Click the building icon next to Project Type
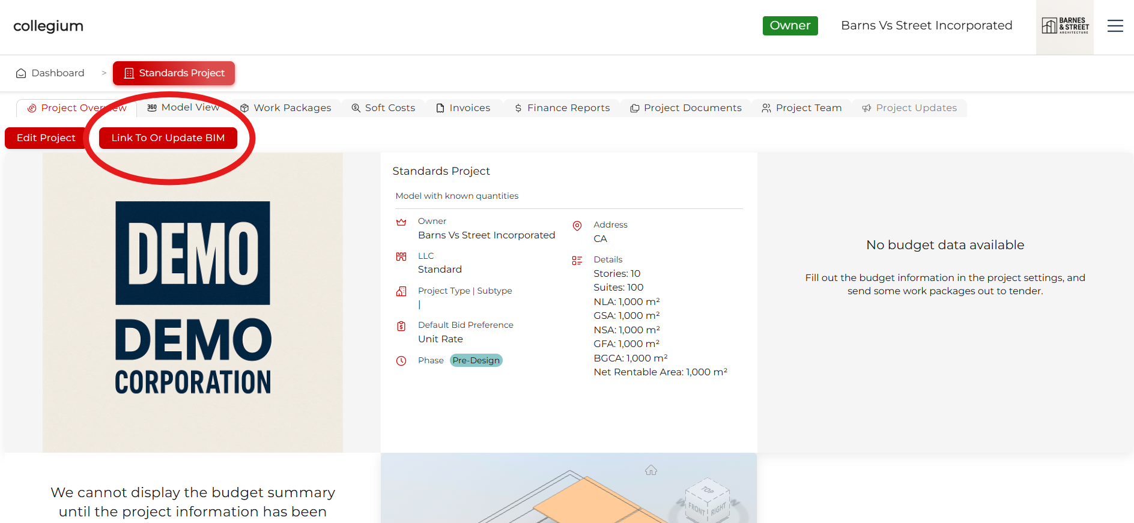Viewport: 1134px width, 523px height. [401, 291]
